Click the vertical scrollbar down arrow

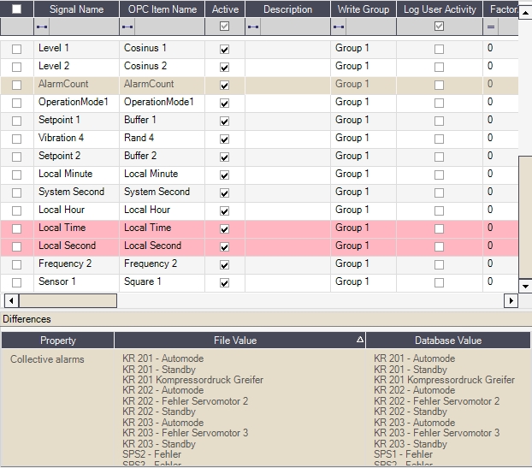point(525,286)
